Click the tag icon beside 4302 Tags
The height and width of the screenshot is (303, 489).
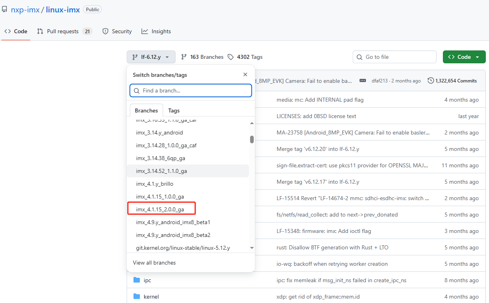click(x=230, y=57)
